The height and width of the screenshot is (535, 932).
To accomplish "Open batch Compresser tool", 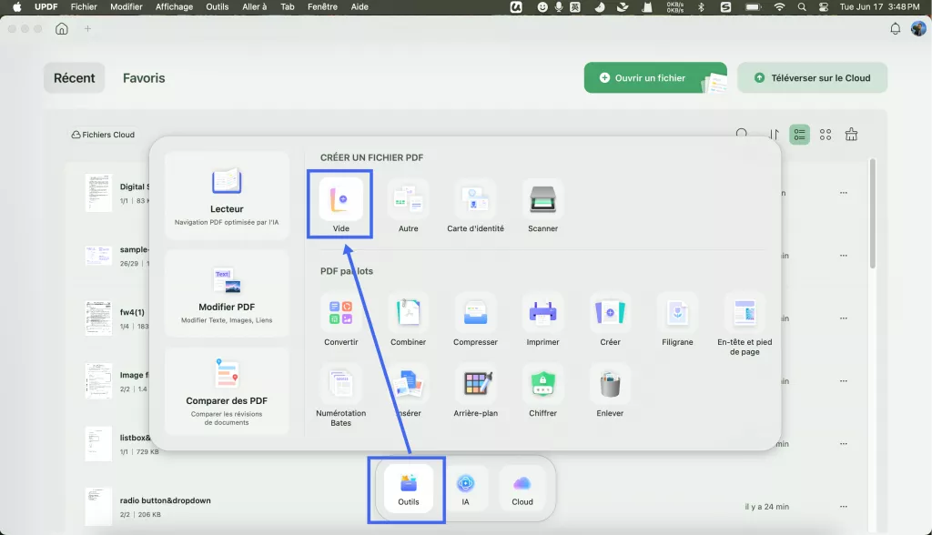I will tap(475, 319).
